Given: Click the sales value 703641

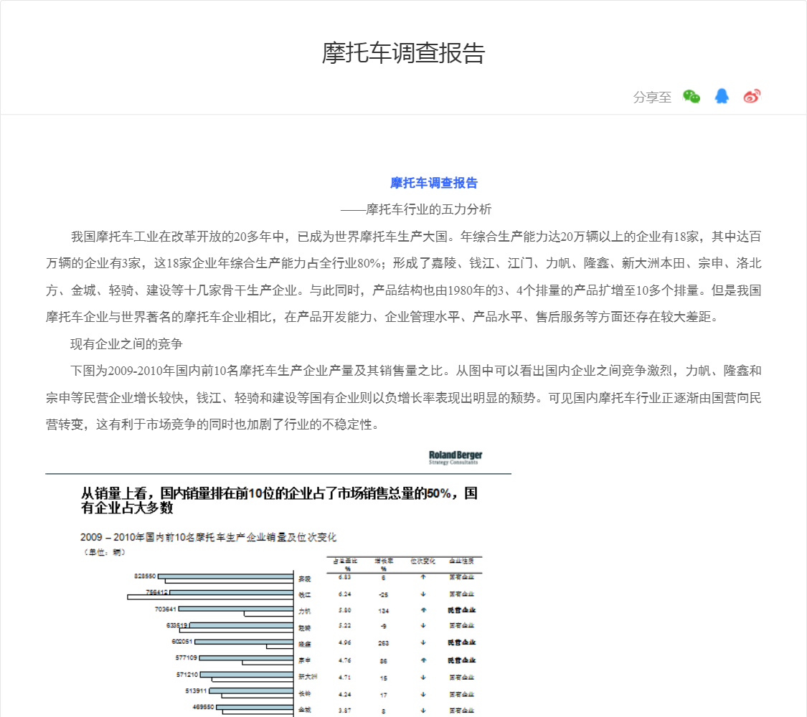Looking at the screenshot, I should pos(166,609).
